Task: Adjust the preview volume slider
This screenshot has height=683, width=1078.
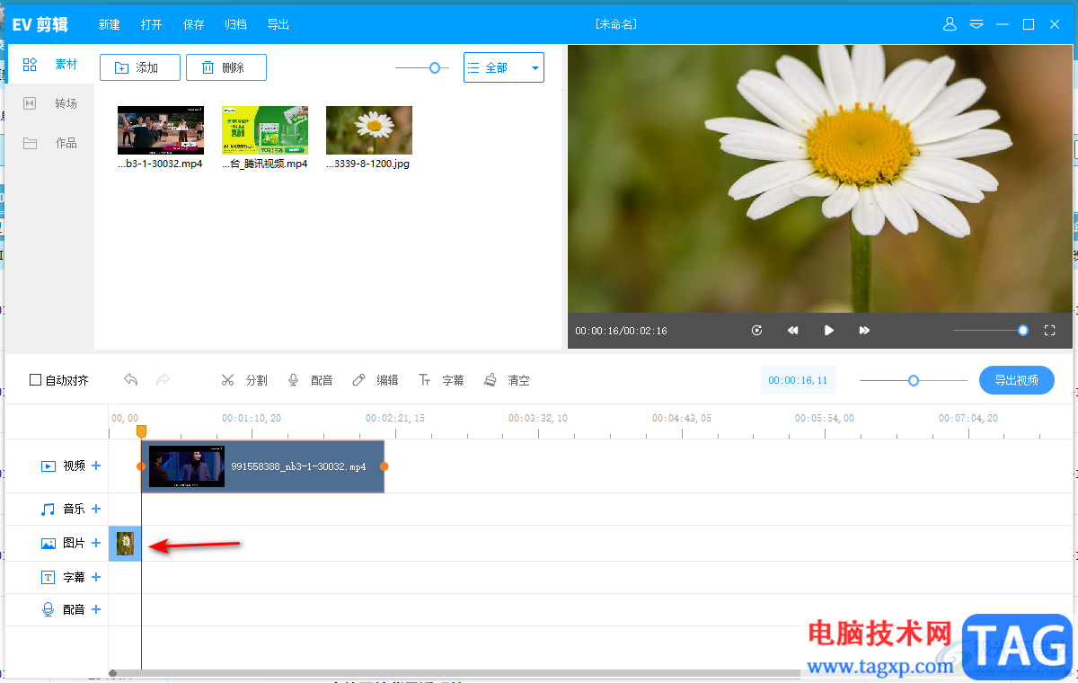Action: pyautogui.click(x=1022, y=331)
